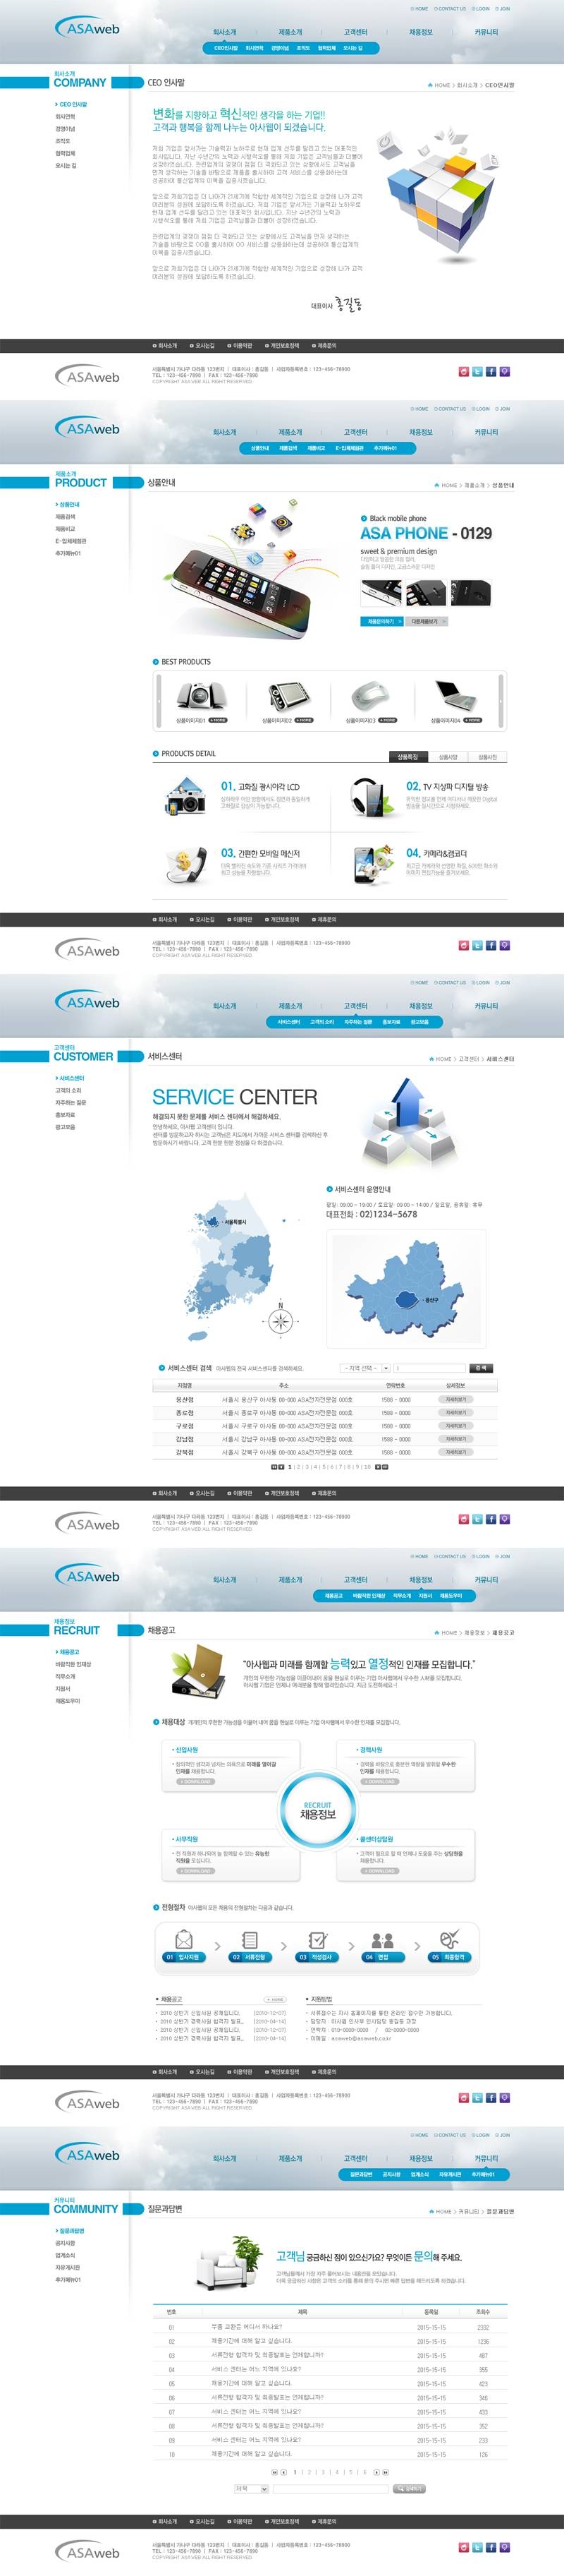
Task: Open post 01 부품 교환은 어디서 하나요?
Action: tap(245, 2327)
